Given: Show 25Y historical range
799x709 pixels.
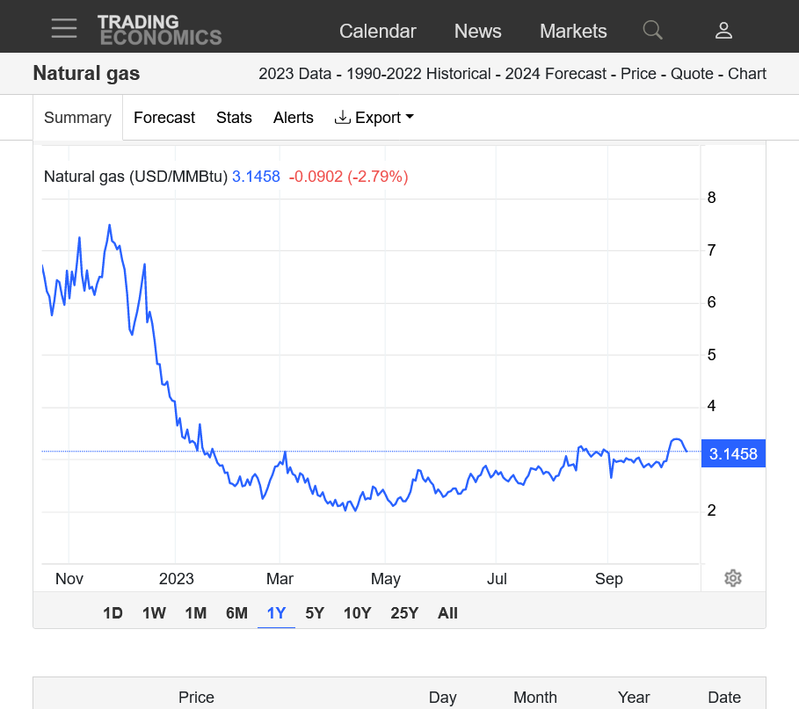Looking at the screenshot, I should point(404,613).
